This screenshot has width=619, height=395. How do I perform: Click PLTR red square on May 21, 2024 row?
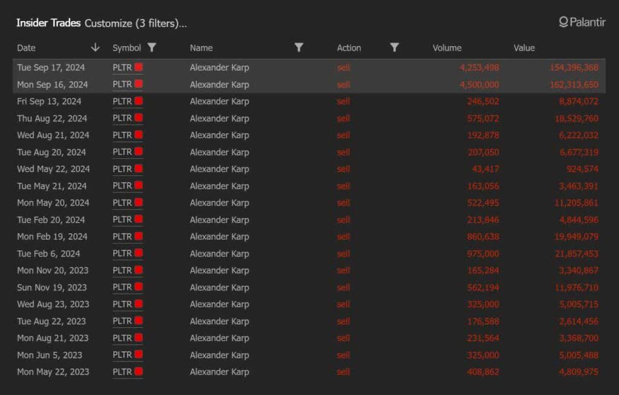click(x=138, y=185)
